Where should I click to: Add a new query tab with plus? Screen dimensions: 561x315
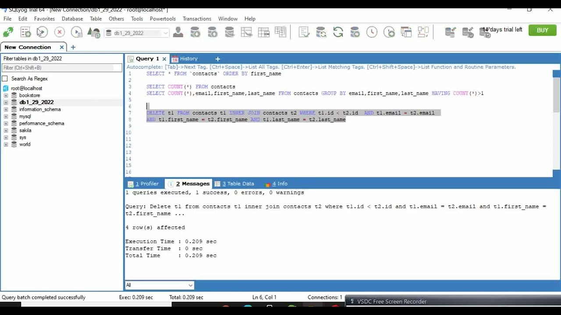pos(217,59)
